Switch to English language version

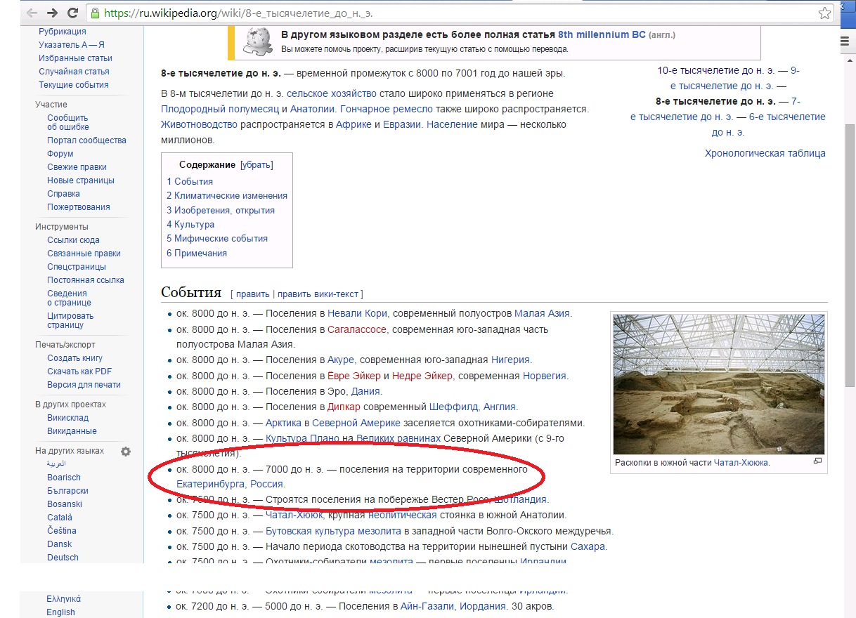coord(60,612)
